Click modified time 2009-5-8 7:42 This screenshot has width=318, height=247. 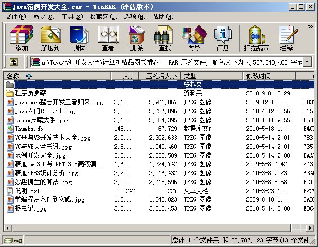(x=267, y=164)
